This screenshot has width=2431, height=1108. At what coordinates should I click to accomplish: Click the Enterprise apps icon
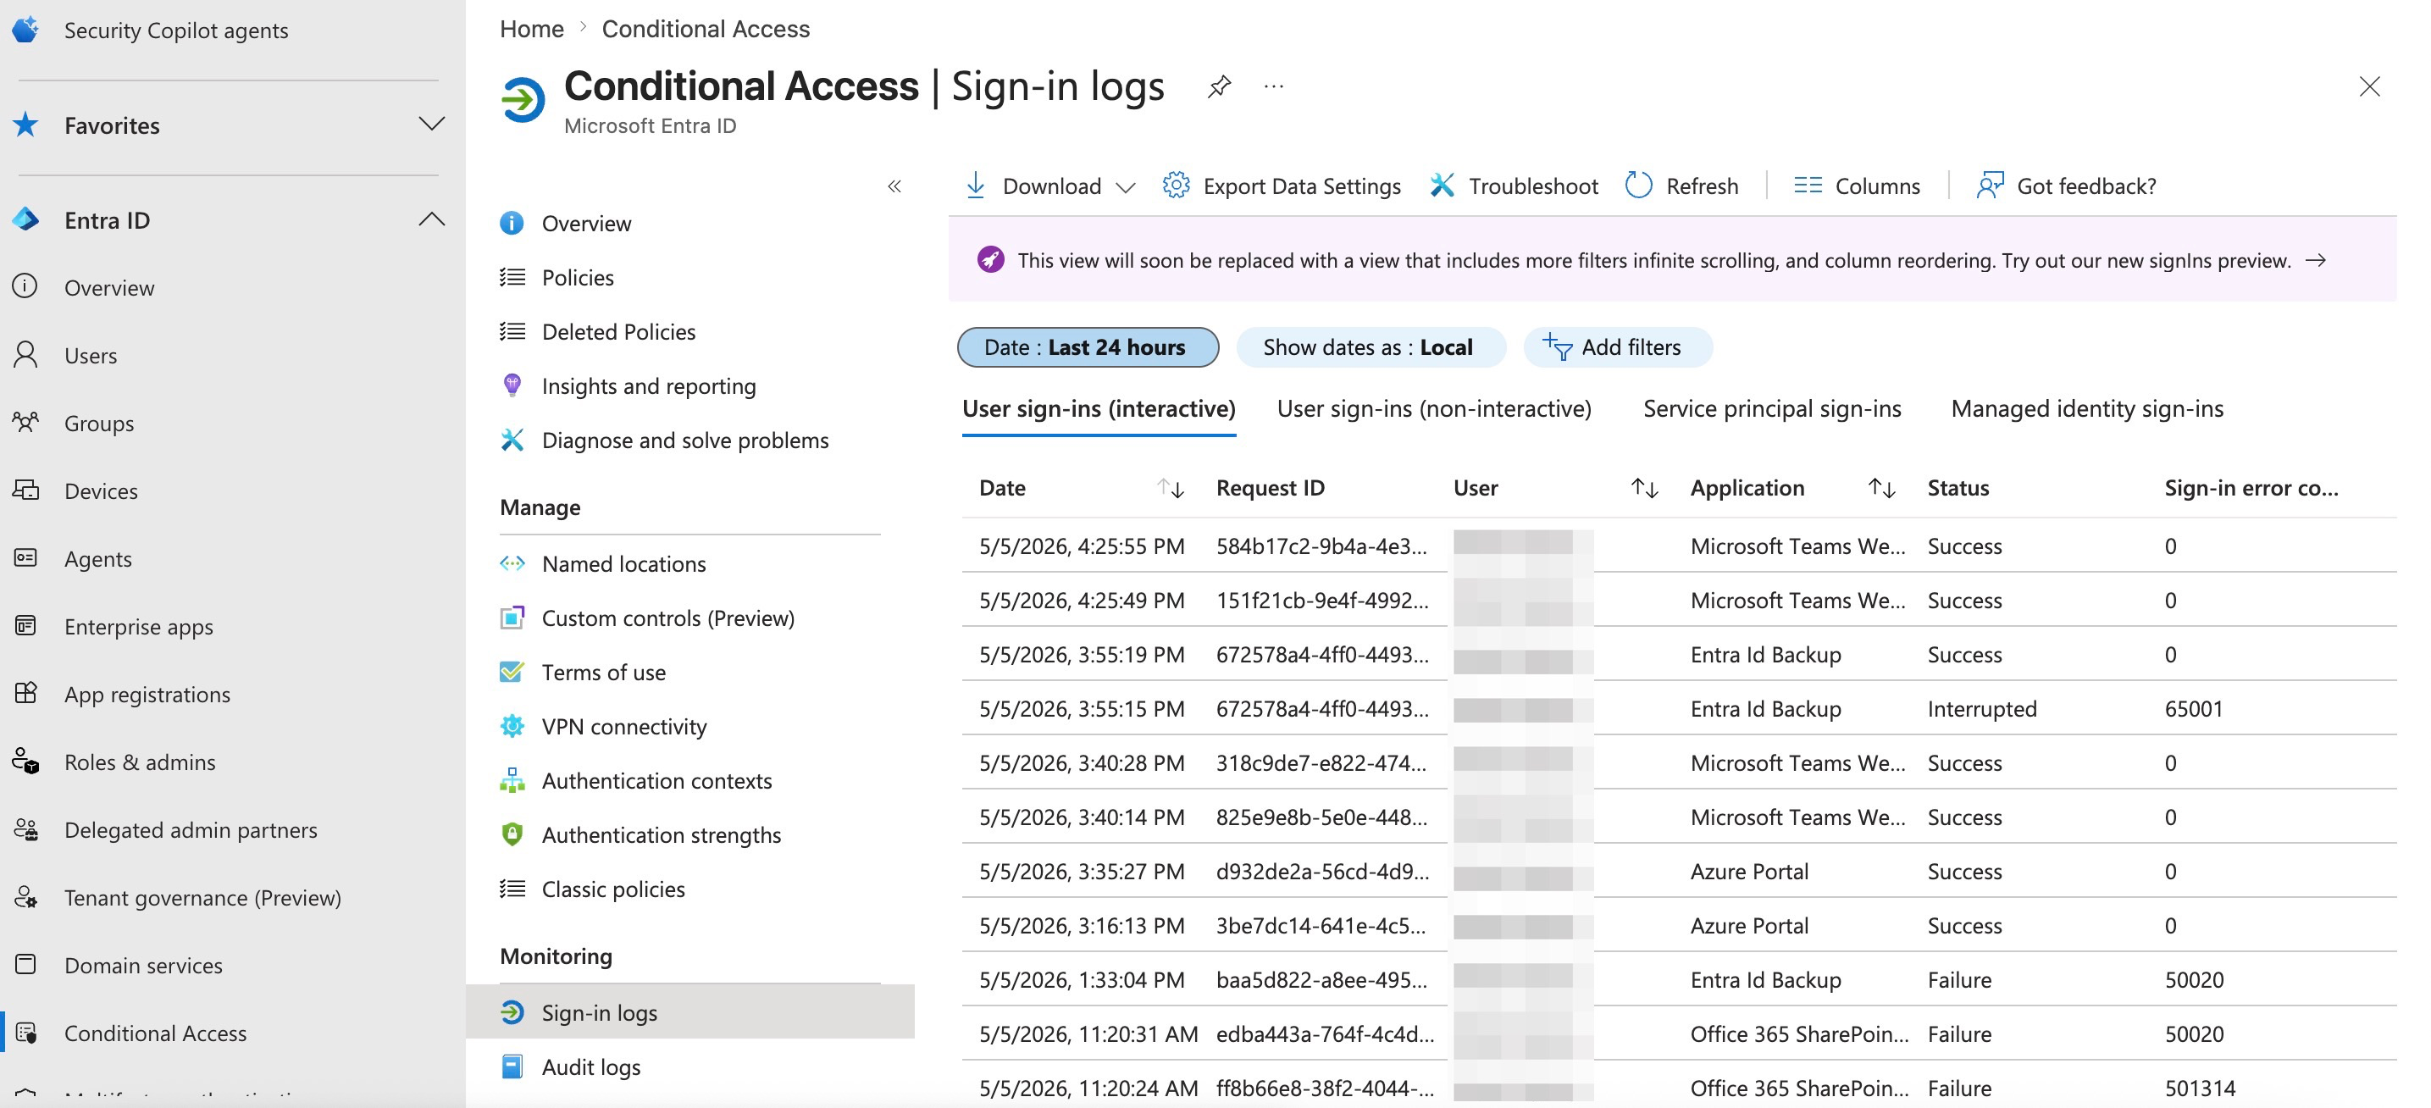pyautogui.click(x=25, y=626)
